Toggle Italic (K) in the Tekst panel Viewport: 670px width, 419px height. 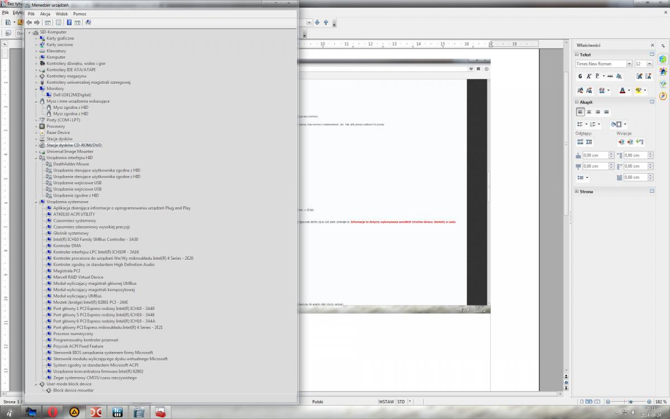point(588,76)
